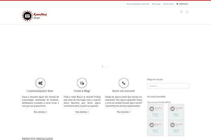Screen dimensions: 211x140
Task: Click the PRODUTOS DESTACADOS heading
Action: (37, 139)
